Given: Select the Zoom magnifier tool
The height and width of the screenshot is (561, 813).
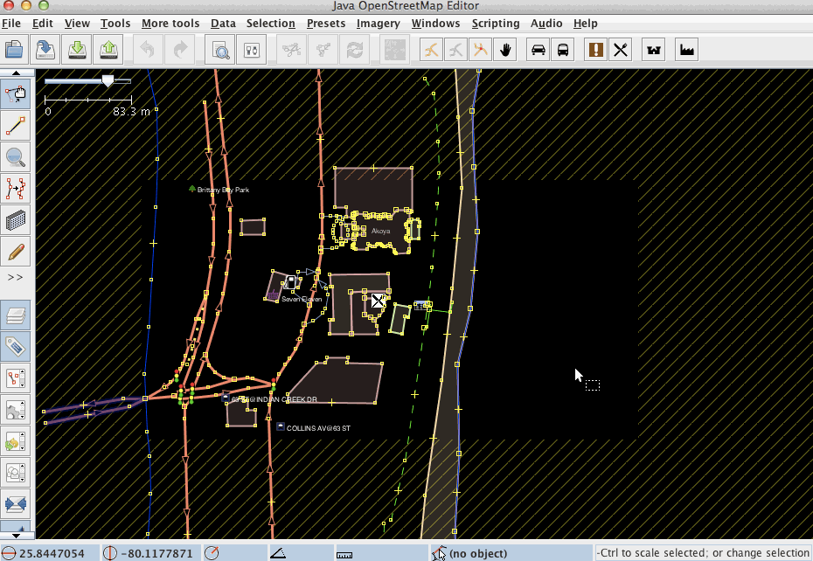Looking at the screenshot, I should tap(16, 157).
